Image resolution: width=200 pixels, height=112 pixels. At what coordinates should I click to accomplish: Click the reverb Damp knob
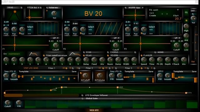pyautogui.click(x=118, y=60)
